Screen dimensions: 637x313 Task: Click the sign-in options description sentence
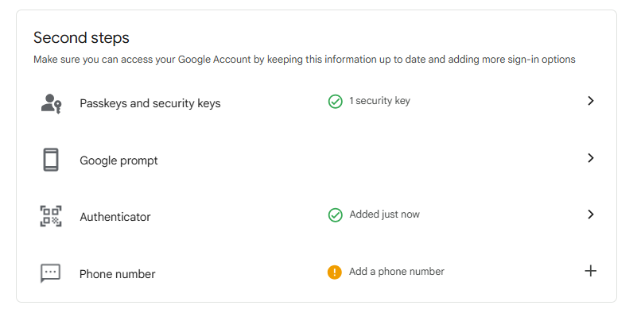coord(305,60)
